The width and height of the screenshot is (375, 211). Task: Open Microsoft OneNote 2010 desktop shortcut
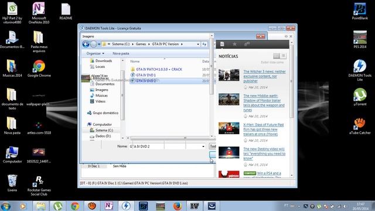39,12
